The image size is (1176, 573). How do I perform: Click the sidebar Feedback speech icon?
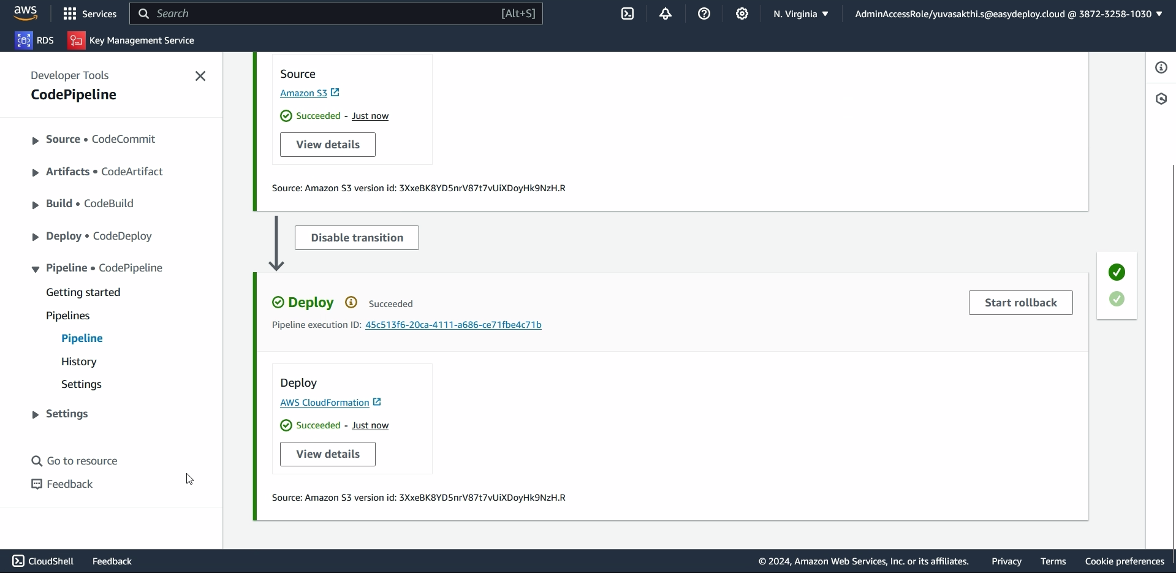pos(37,484)
